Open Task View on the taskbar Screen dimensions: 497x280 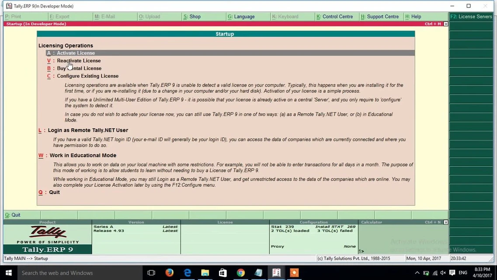click(151, 273)
